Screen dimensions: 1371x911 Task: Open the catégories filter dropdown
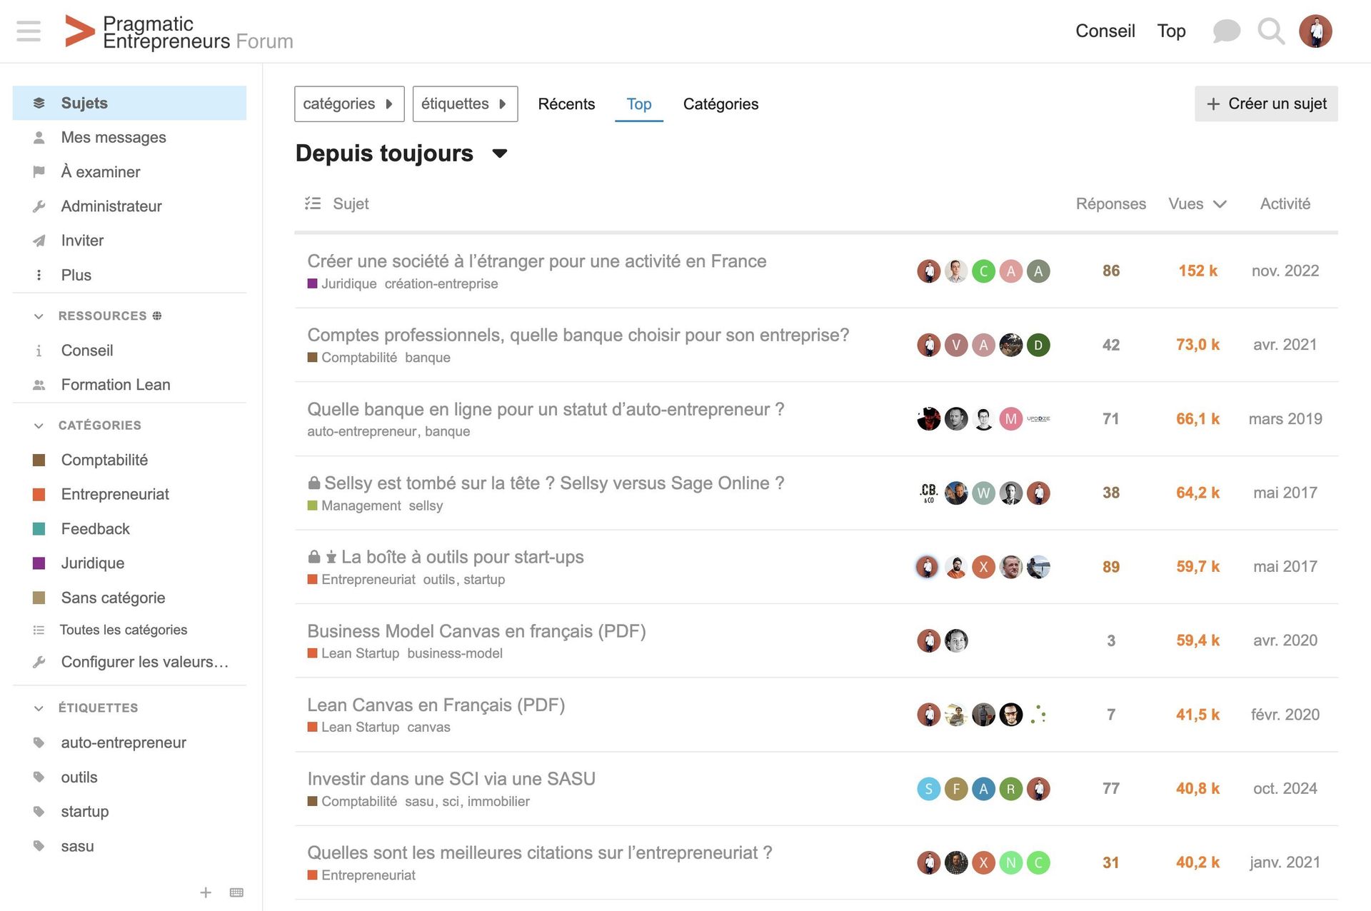(348, 104)
